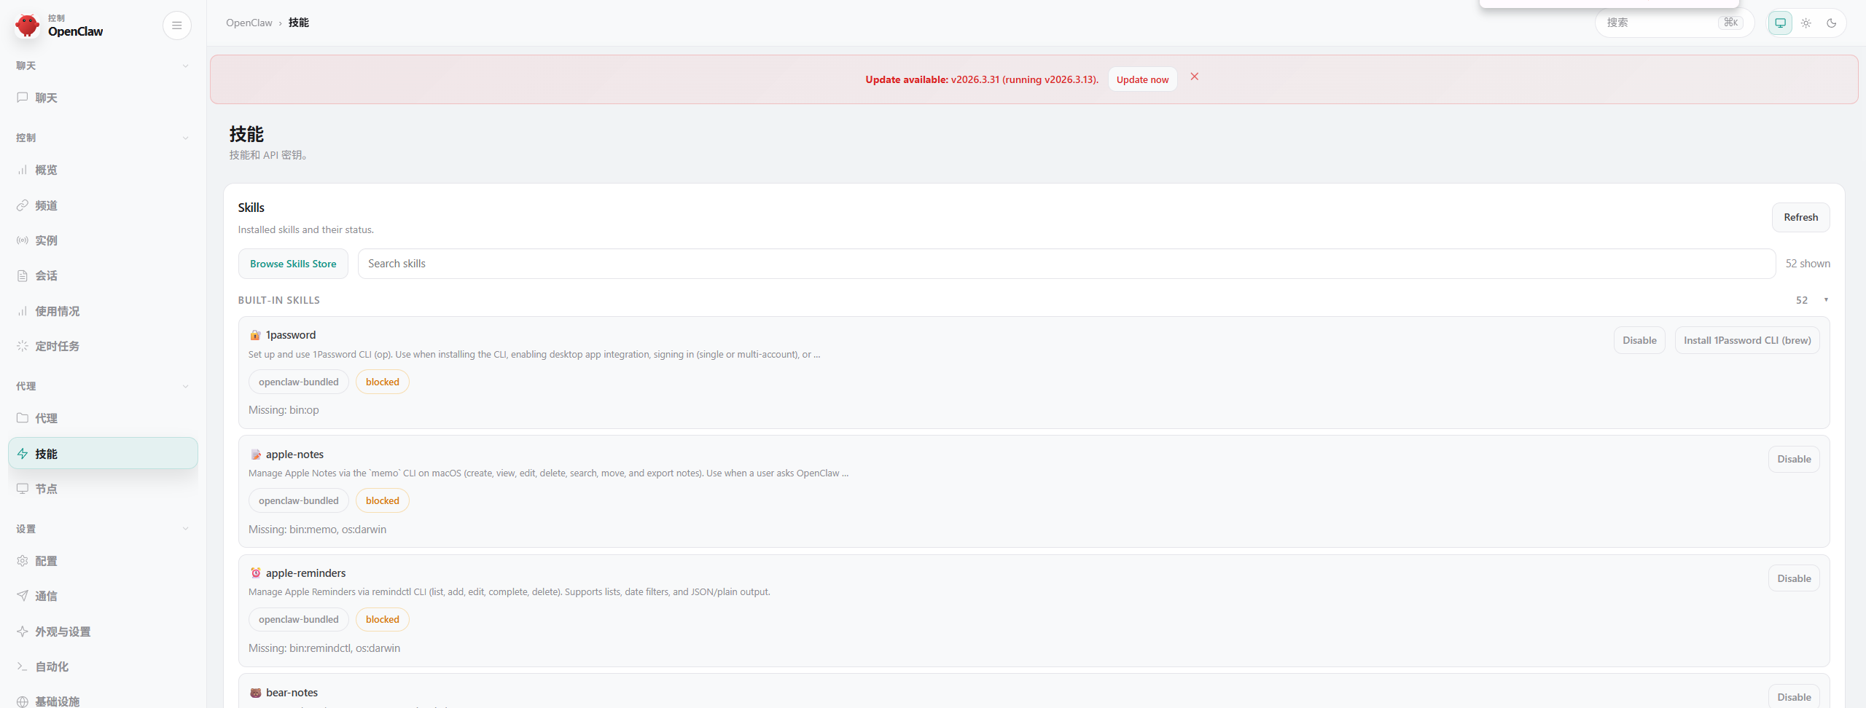Collapse the 设置 sidebar section chevron
This screenshot has height=708, width=1866.
point(185,529)
